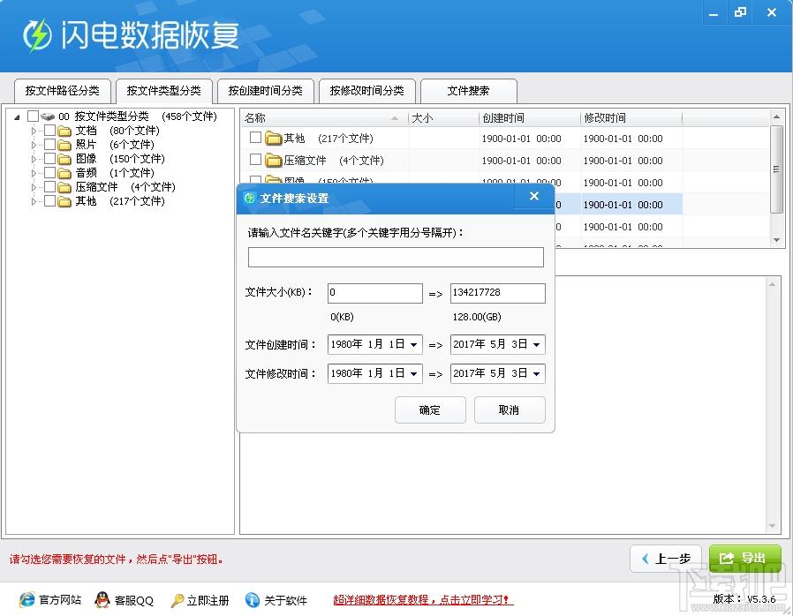
Task: Click the 照片 folder icon in tree
Action: click(64, 146)
